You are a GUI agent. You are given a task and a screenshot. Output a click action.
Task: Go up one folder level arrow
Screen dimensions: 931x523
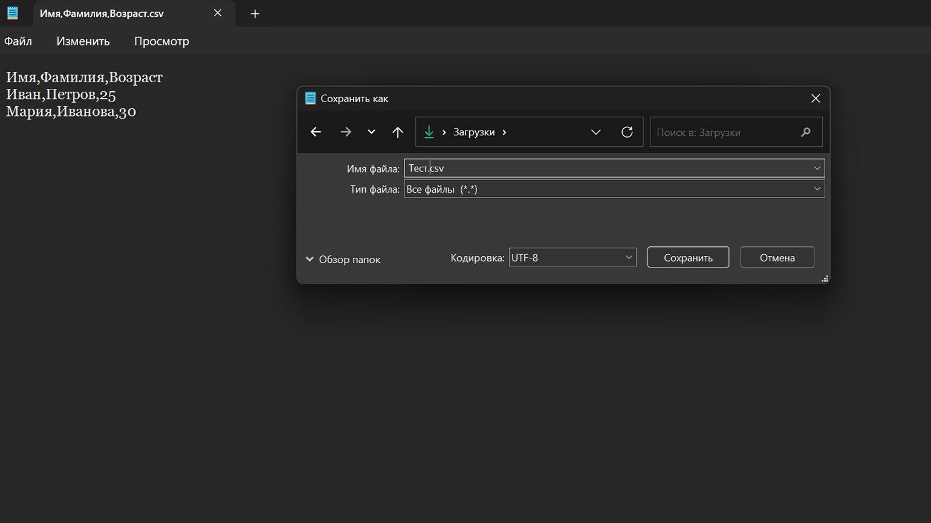tap(397, 132)
